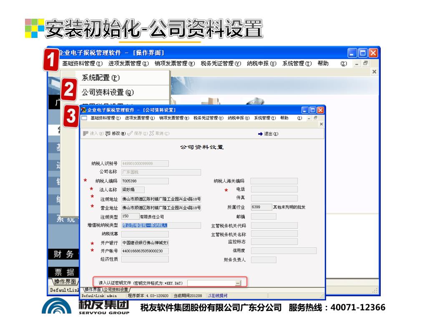Open 纳税申报 menu in the back window
The width and height of the screenshot is (427, 320).
(x=261, y=63)
